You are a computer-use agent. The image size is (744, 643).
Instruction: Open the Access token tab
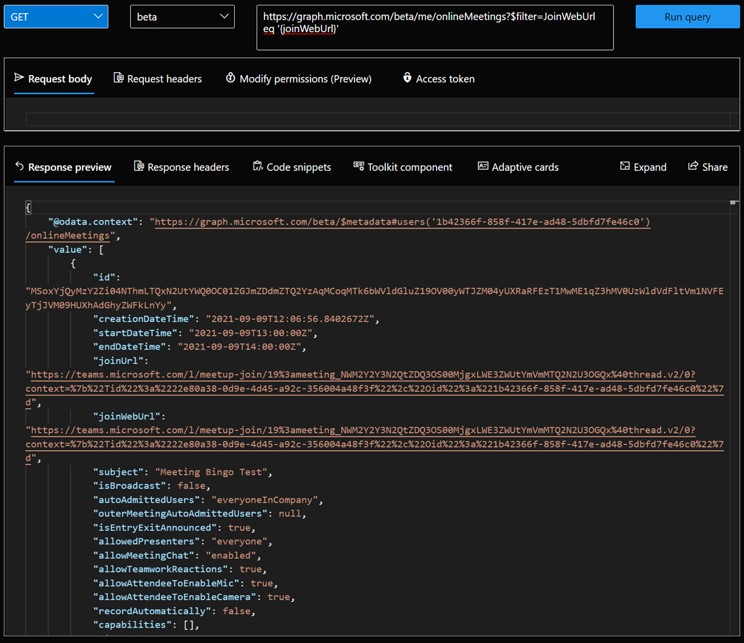click(439, 79)
